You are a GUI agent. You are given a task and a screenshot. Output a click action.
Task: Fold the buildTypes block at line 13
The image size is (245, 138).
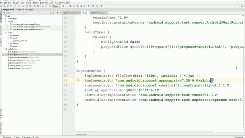(75, 32)
